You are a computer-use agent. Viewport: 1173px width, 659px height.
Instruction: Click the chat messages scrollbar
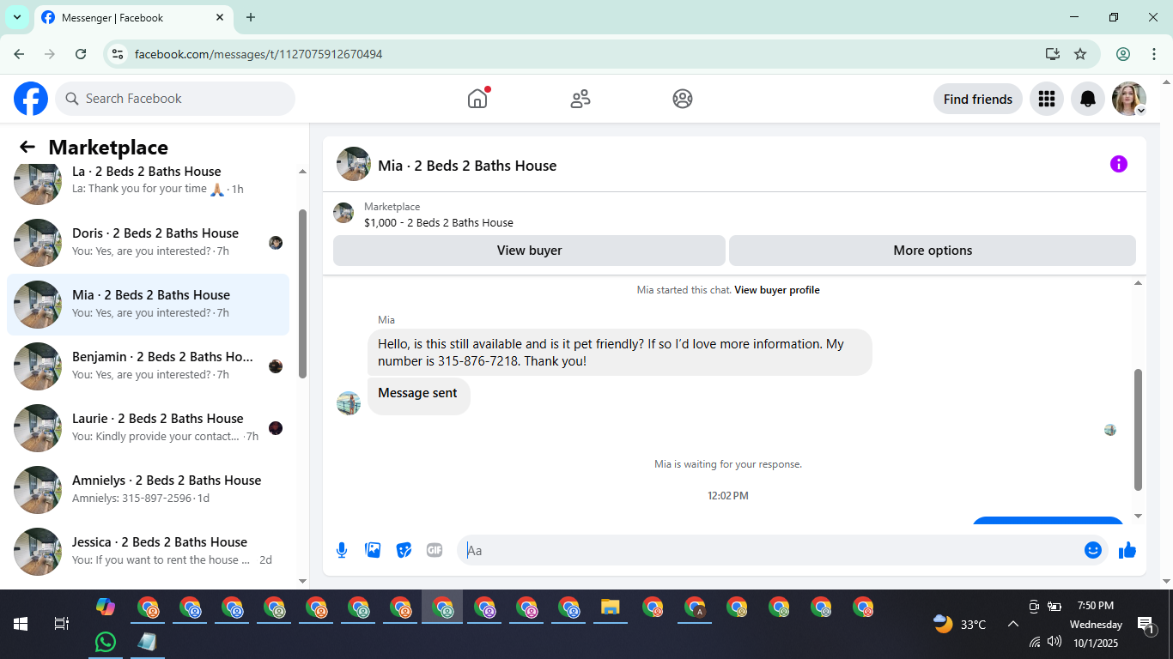point(1139,429)
